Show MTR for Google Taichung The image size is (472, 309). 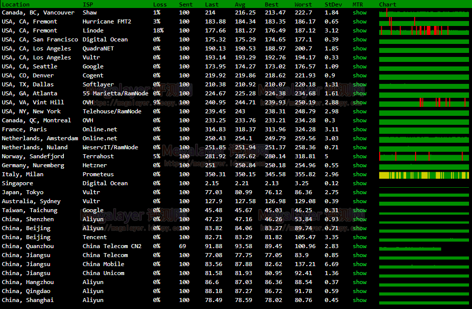pyautogui.click(x=360, y=210)
